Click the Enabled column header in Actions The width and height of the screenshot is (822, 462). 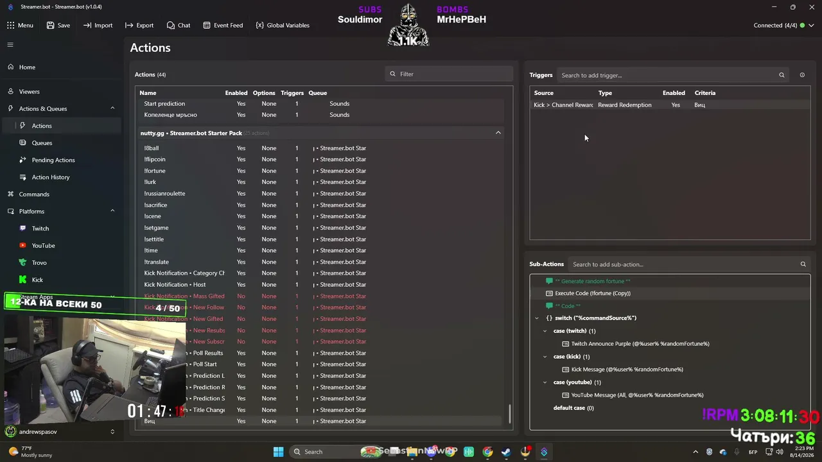pos(236,93)
